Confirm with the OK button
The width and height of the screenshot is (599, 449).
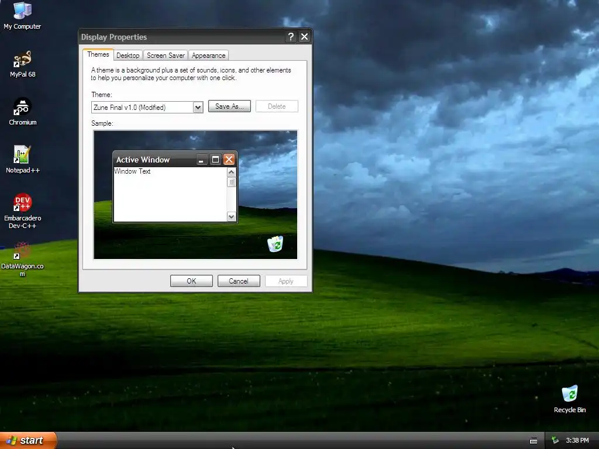point(191,281)
